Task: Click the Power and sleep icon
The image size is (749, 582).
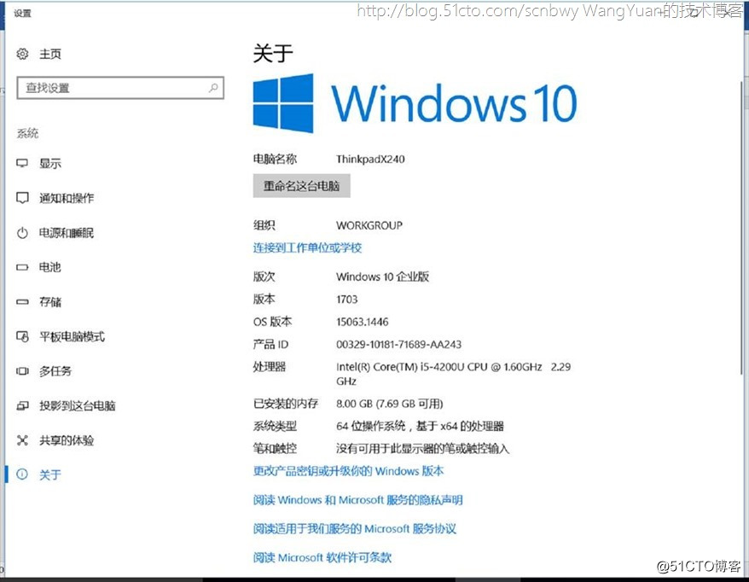Action: [22, 233]
